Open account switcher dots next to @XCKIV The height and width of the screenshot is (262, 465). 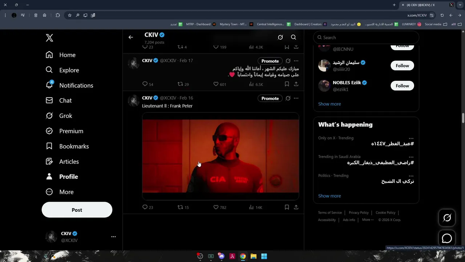(x=113, y=237)
